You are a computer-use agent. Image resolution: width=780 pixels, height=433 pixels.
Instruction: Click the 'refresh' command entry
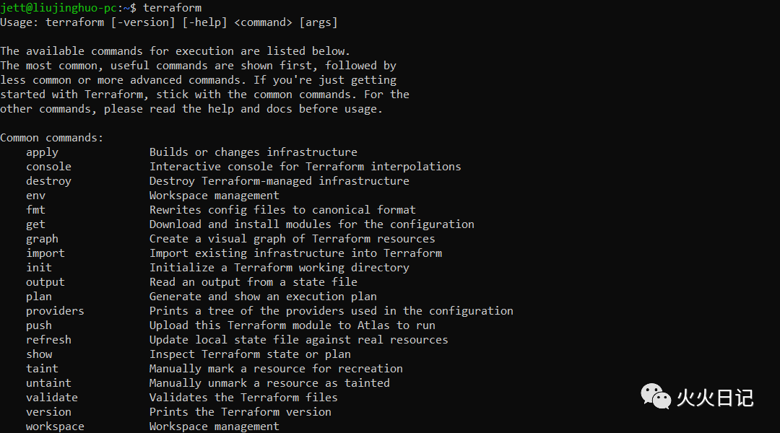pyautogui.click(x=48, y=340)
